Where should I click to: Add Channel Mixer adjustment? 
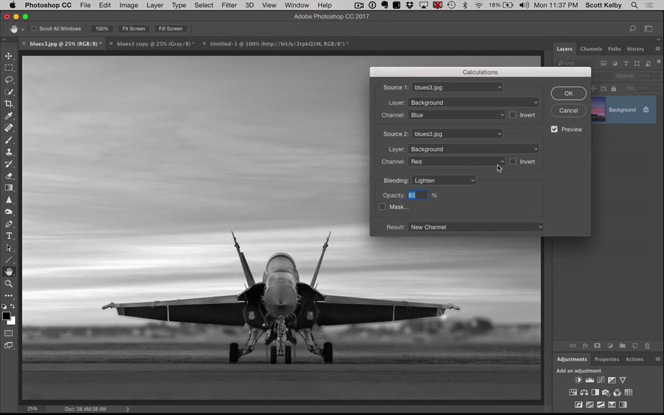click(618, 392)
